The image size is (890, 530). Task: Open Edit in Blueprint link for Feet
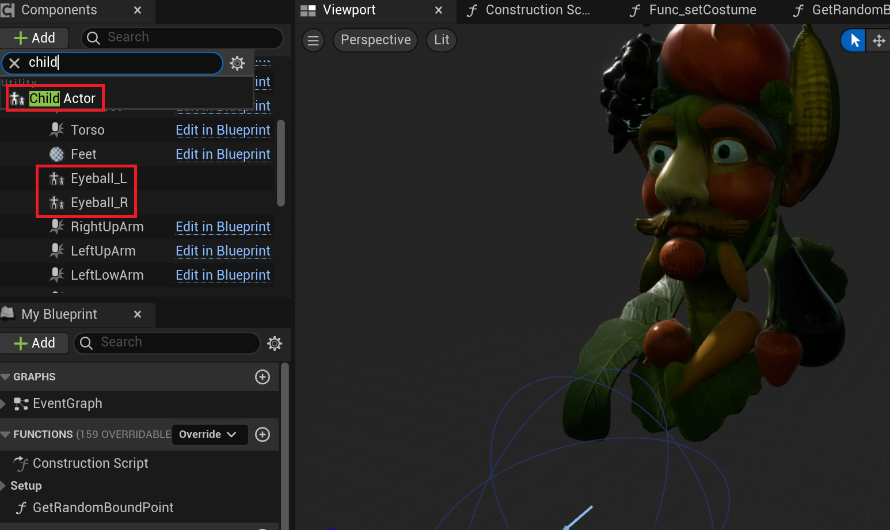click(223, 154)
